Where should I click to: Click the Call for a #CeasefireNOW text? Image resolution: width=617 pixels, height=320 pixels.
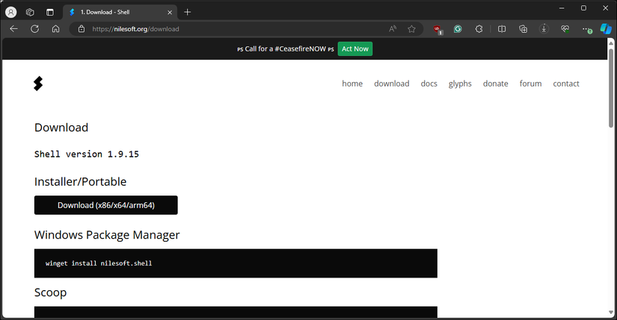tap(285, 48)
